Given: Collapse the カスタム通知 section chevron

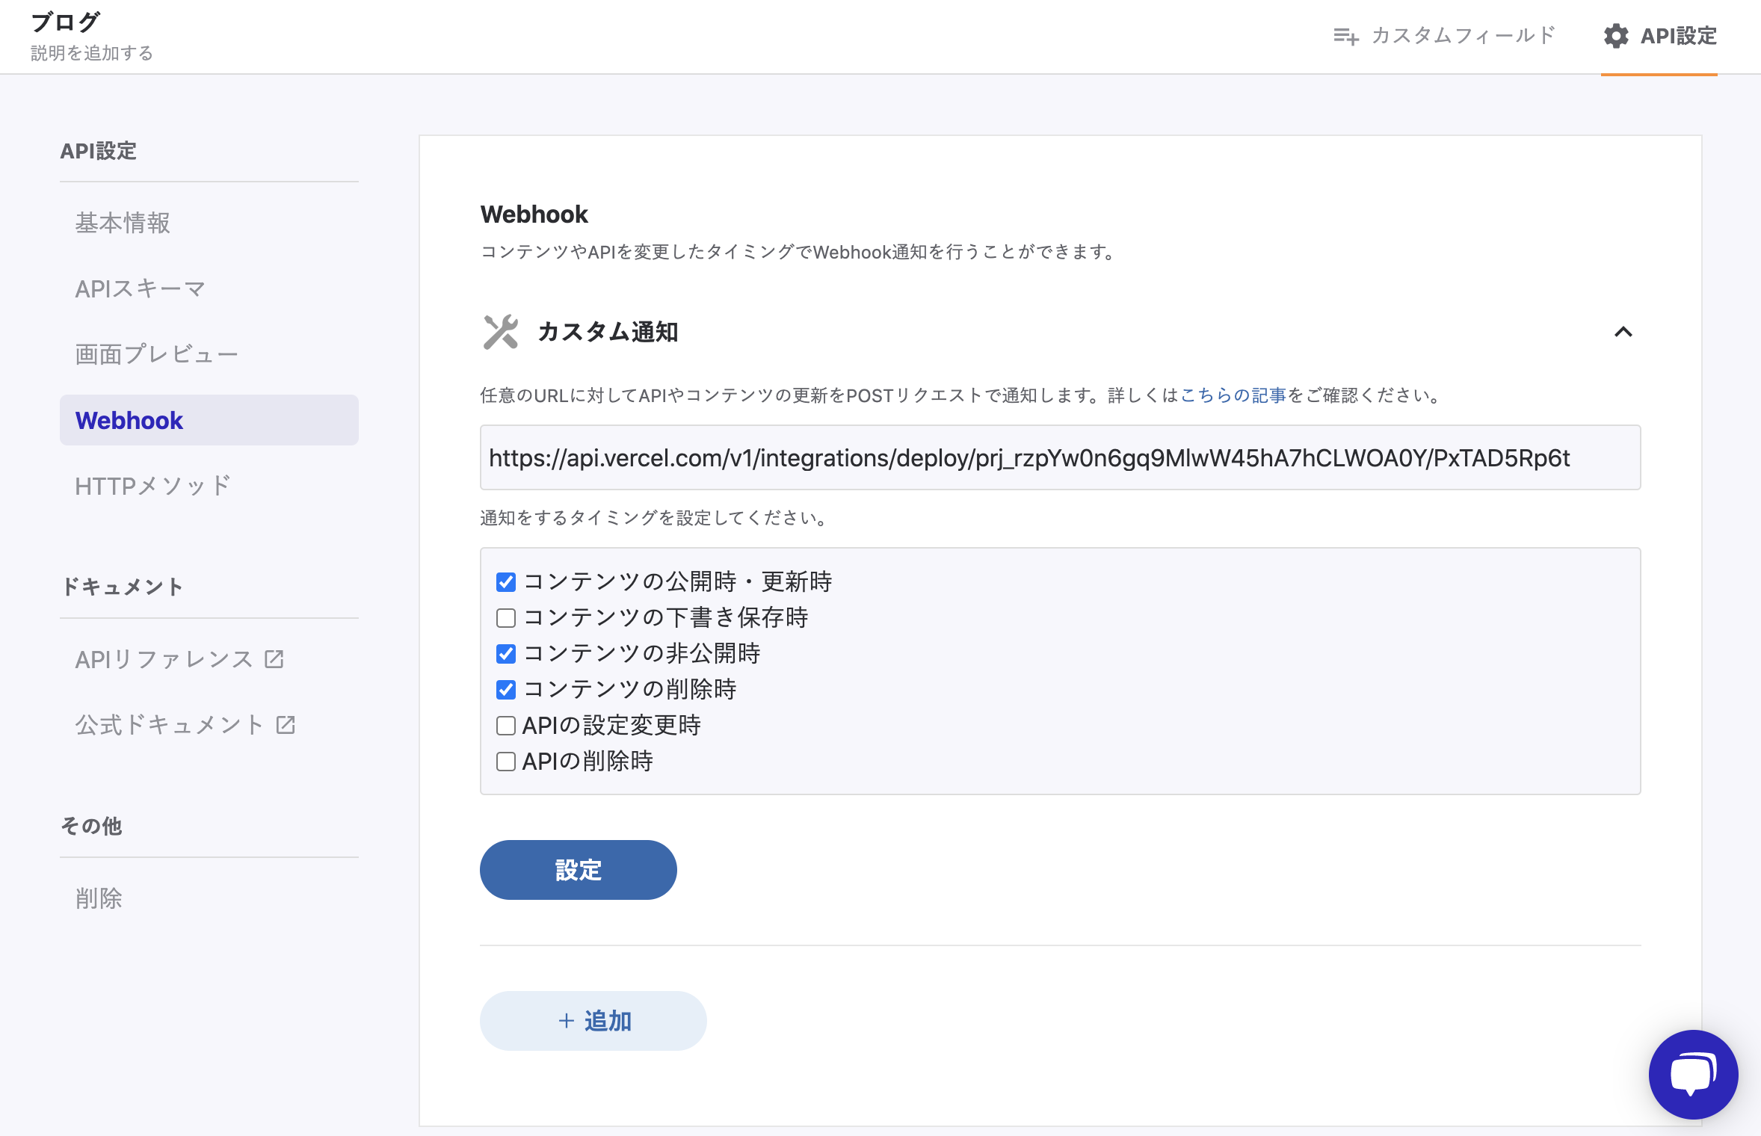Looking at the screenshot, I should click(1623, 332).
